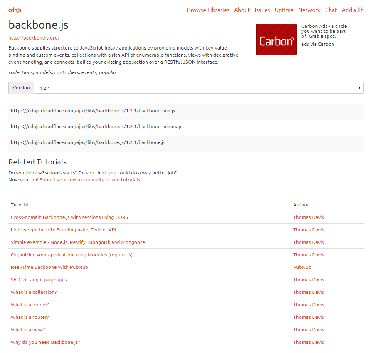This screenshot has height=353, width=375.
Task: Open SEO for single page apps tutorial
Action: click(x=39, y=280)
